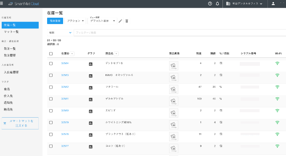Tick the checkbox for stock 32578
Screen dimensions: 286x156
point(51,134)
